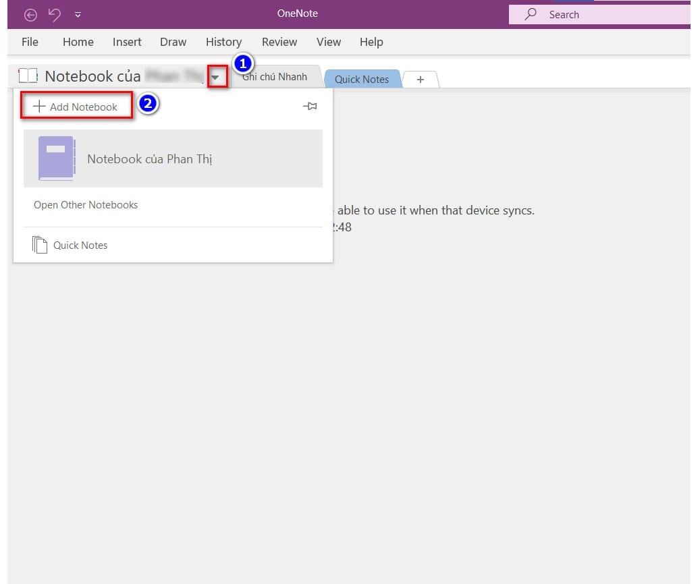Open the Insert ribbon tab
Image resolution: width=700 pixels, height=584 pixels.
click(x=127, y=42)
